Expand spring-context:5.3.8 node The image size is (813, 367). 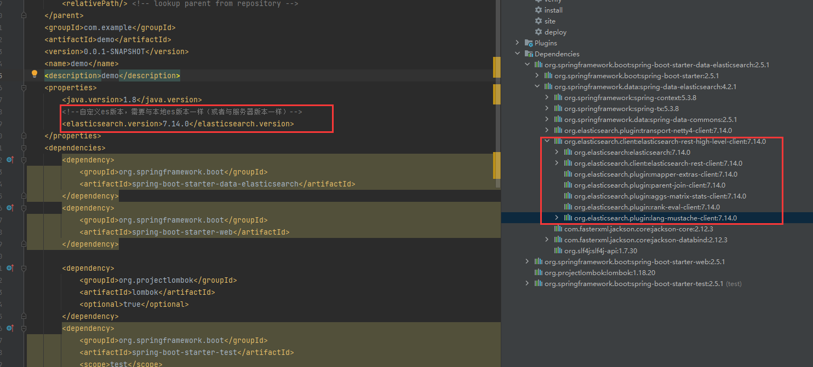pos(547,97)
